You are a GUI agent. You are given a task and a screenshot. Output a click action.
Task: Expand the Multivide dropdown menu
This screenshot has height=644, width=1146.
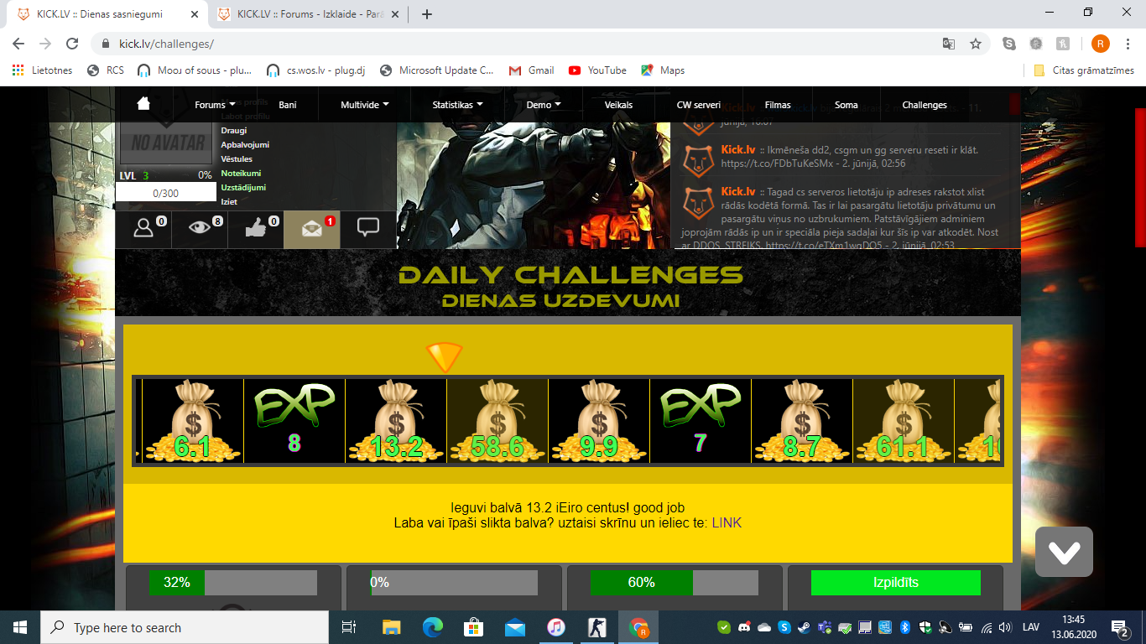[364, 105]
